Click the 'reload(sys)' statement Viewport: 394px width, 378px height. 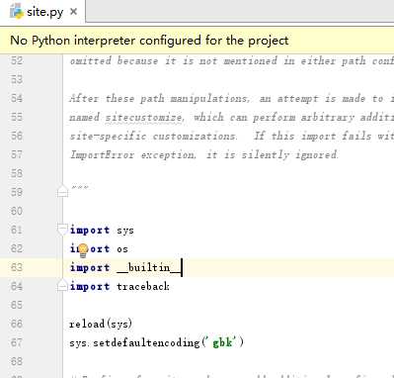point(101,324)
